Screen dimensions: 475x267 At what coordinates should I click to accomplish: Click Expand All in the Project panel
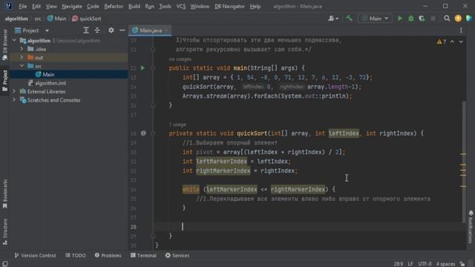(x=86, y=30)
